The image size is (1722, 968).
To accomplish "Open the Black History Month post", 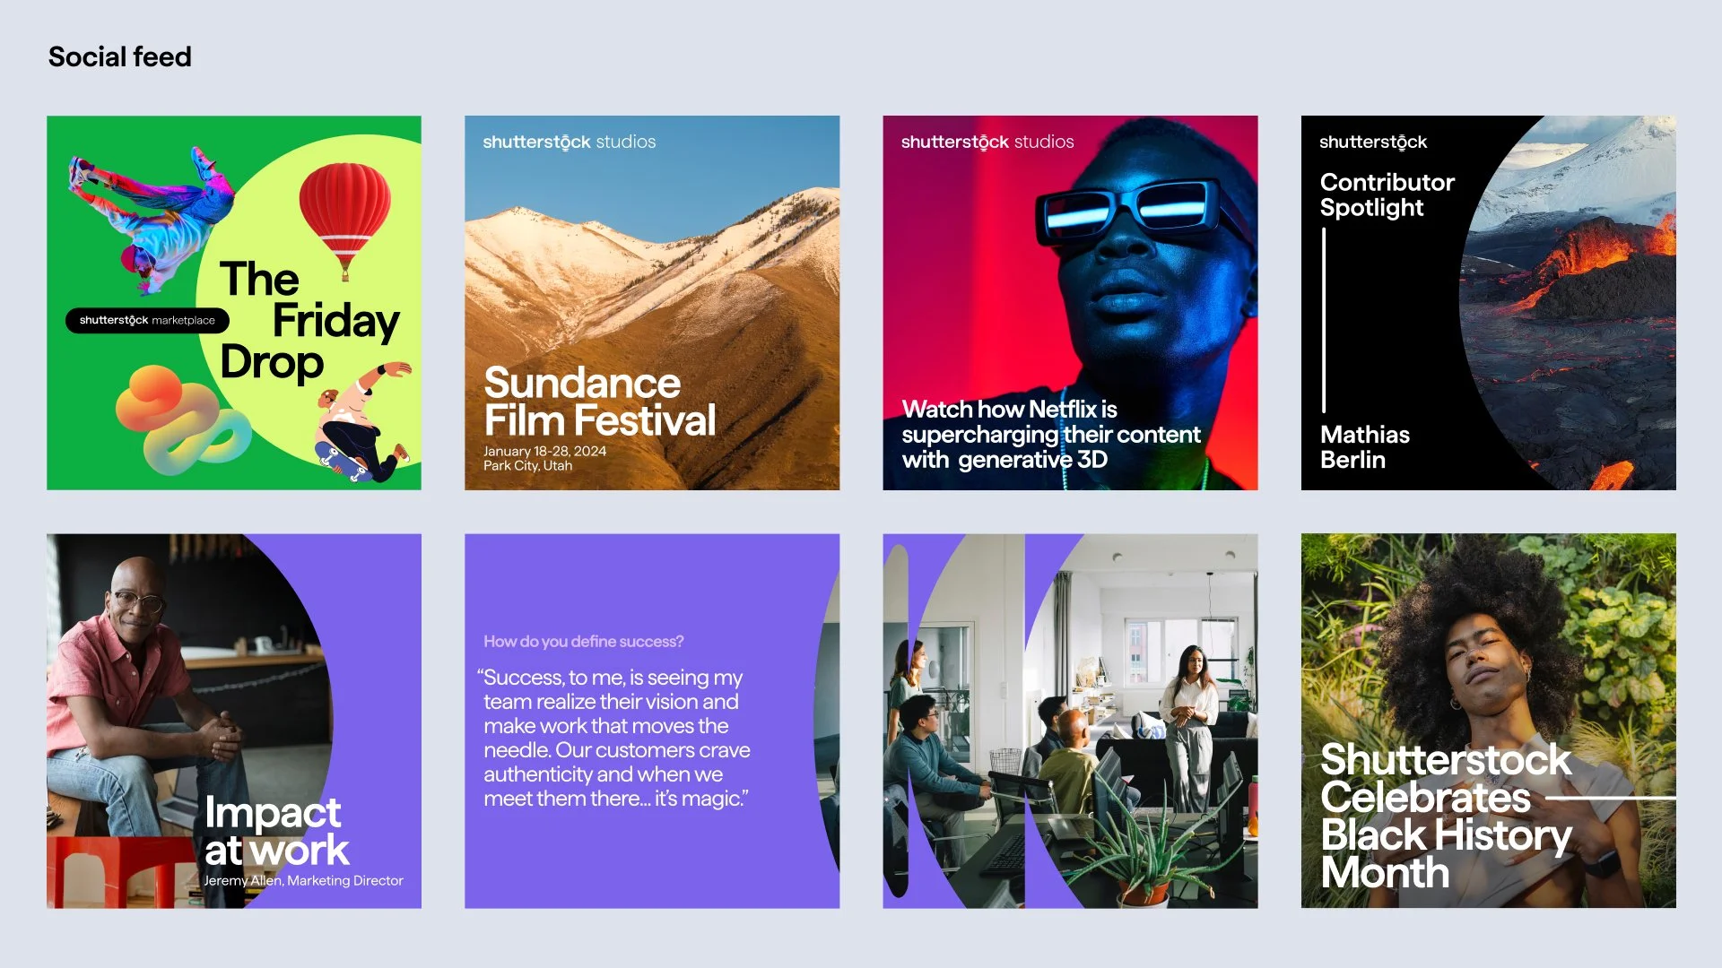I will click(x=1489, y=722).
